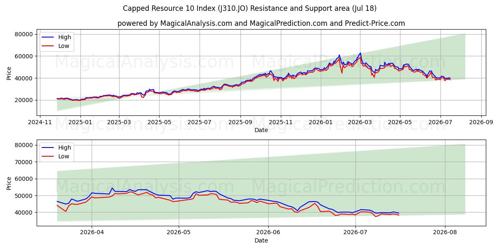Click the 'Price' y-axis label of the top chart
The image size is (500, 250).
(x=9, y=73)
